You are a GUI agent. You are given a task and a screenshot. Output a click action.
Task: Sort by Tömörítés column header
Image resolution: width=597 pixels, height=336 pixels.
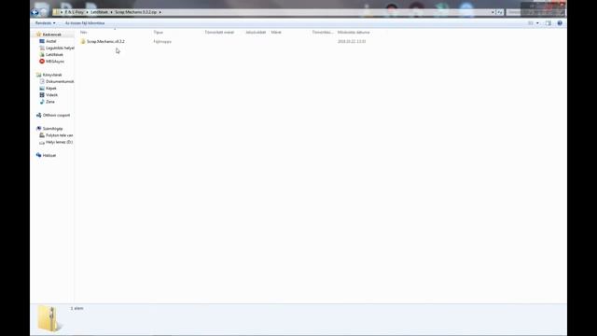(323, 33)
